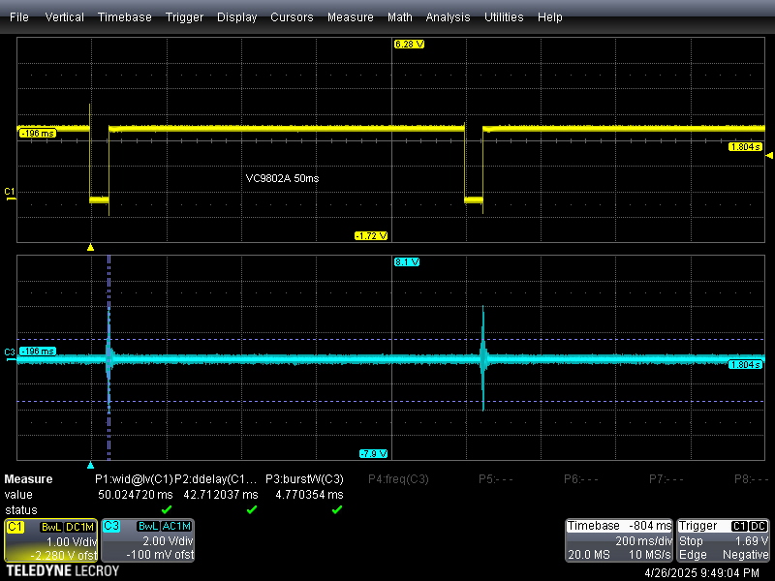Open the File menu
Image resolution: width=775 pixels, height=581 pixels.
coord(19,17)
